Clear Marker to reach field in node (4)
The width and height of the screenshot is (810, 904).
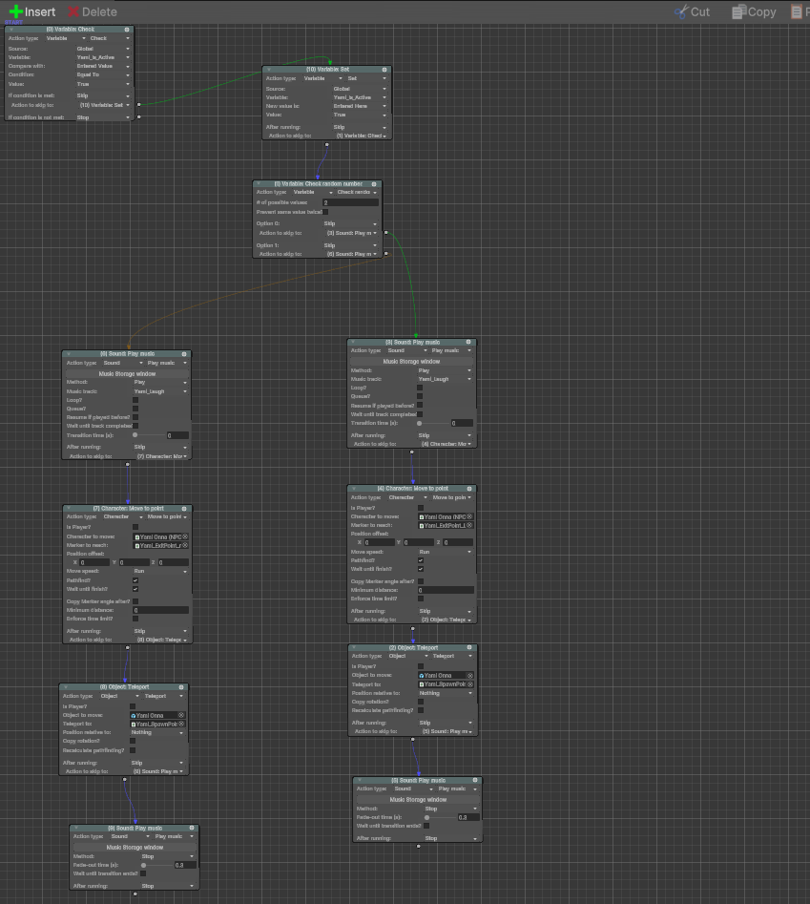(x=469, y=525)
